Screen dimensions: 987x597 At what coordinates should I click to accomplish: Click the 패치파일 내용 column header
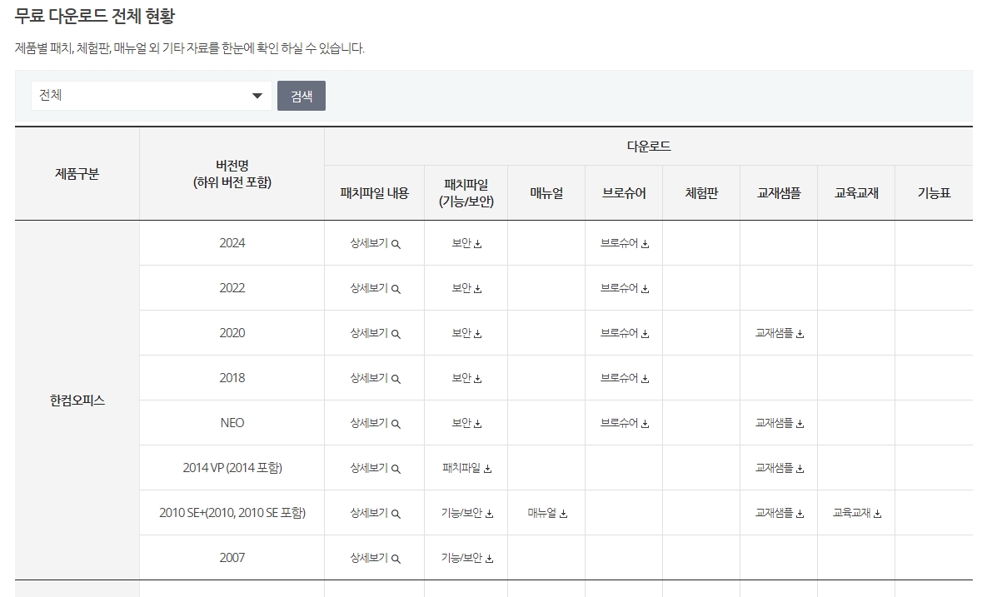pyautogui.click(x=375, y=193)
